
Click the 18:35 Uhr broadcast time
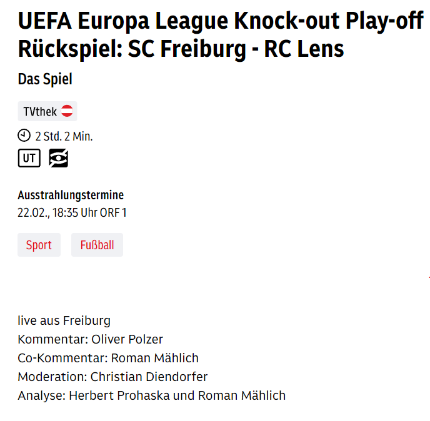point(74,212)
